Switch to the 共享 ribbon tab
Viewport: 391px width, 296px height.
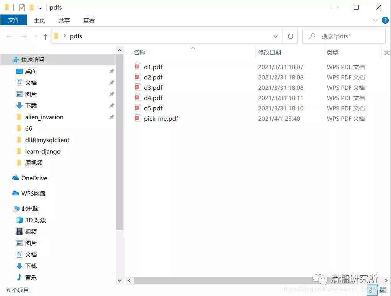(x=64, y=21)
